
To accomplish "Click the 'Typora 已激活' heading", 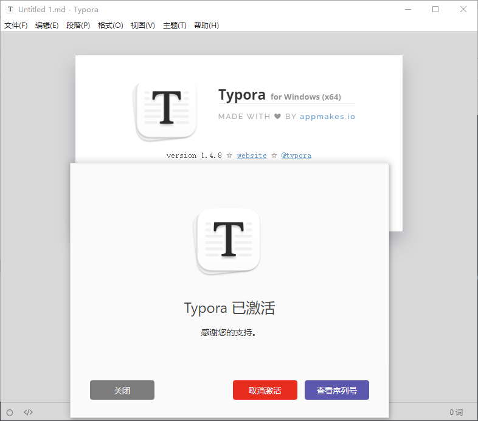I will 229,308.
